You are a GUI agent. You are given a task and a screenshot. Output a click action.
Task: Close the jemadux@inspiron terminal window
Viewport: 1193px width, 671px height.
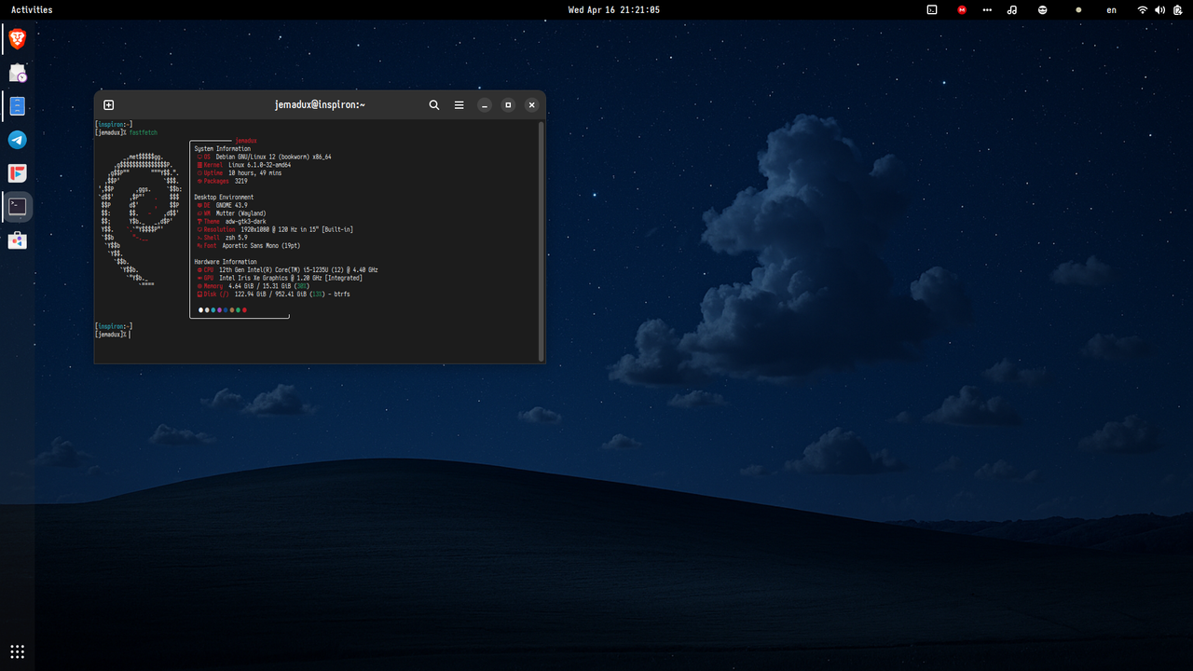[x=532, y=105]
